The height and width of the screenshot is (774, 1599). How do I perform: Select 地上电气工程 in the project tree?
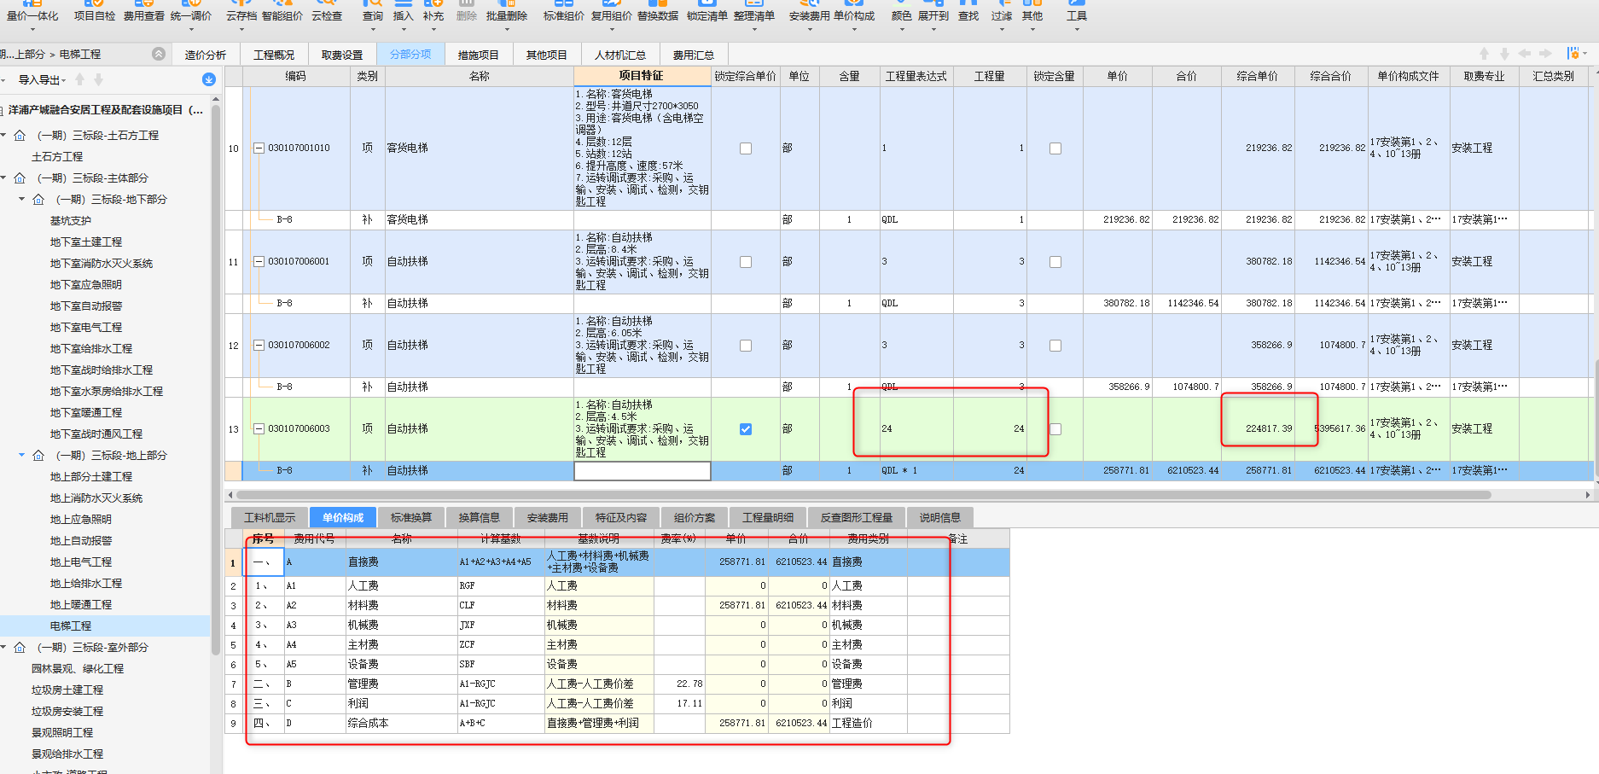81,562
